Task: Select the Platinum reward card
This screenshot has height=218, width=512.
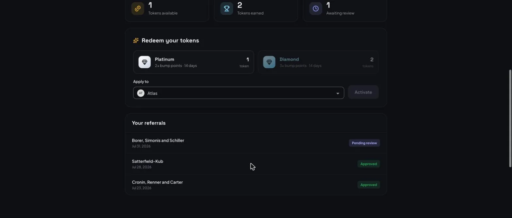Action: coord(194,62)
